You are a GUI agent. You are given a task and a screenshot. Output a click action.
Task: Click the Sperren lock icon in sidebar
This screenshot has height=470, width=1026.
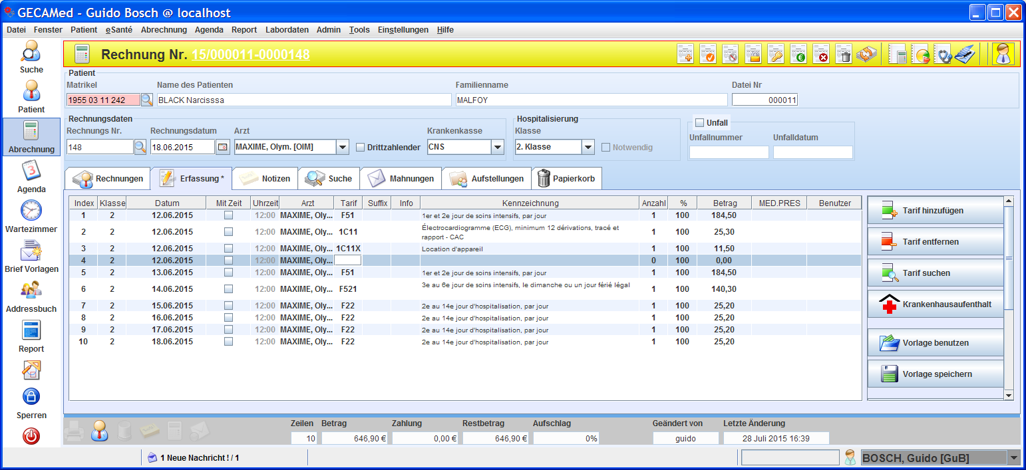31,403
